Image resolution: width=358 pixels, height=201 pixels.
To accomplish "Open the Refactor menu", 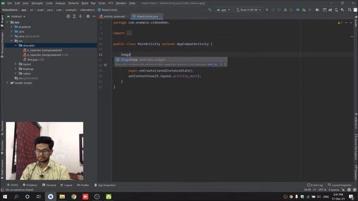I will (73, 3).
